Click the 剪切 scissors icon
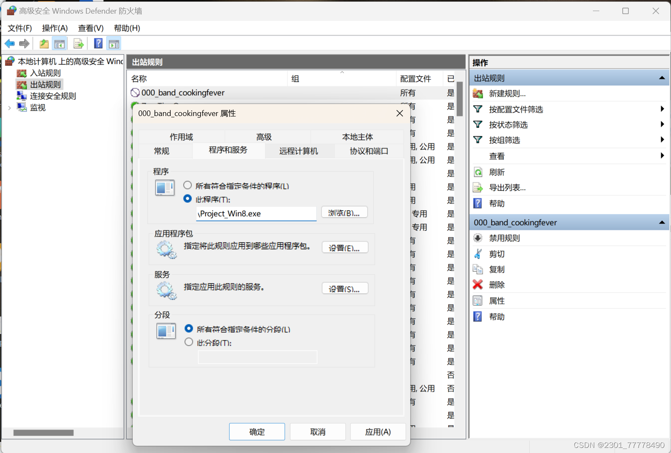The width and height of the screenshot is (671, 453). tap(478, 254)
